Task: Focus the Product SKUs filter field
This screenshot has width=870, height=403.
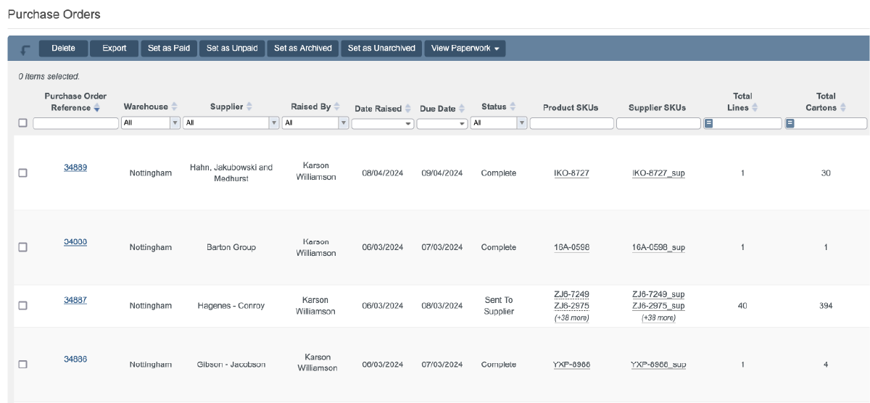Action: (x=571, y=123)
